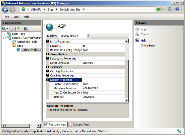Expand Caching Properties group
Viewport: 185px width, 135px height.
(x=47, y=71)
